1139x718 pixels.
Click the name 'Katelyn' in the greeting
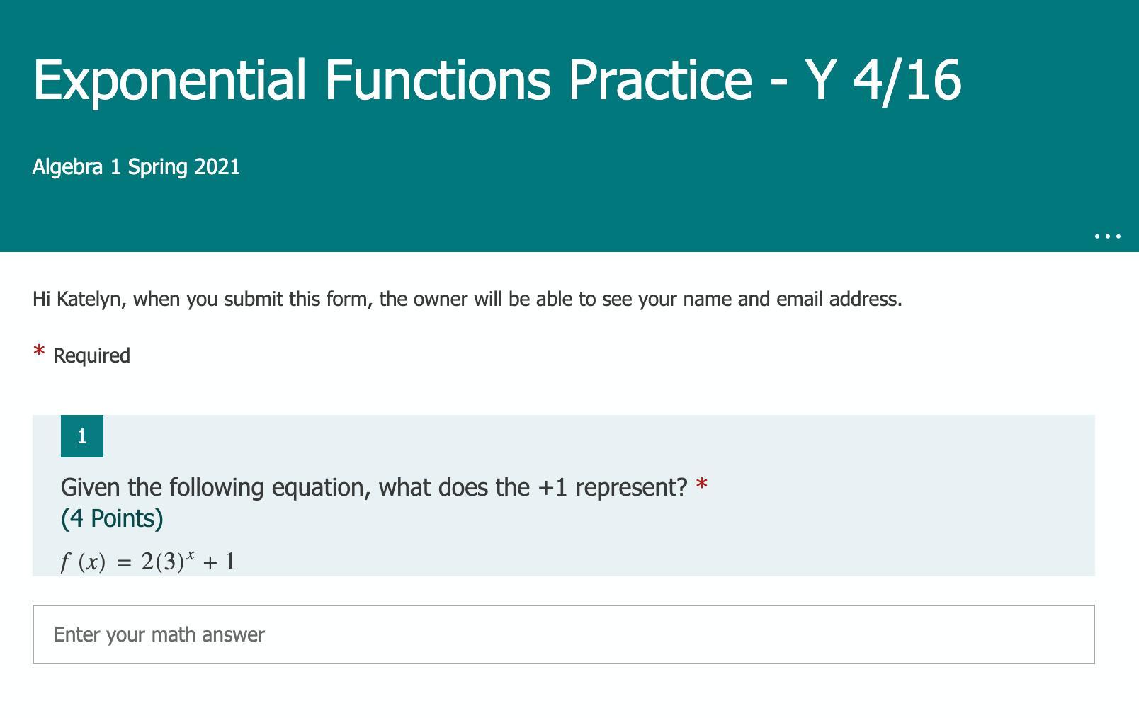coord(89,300)
